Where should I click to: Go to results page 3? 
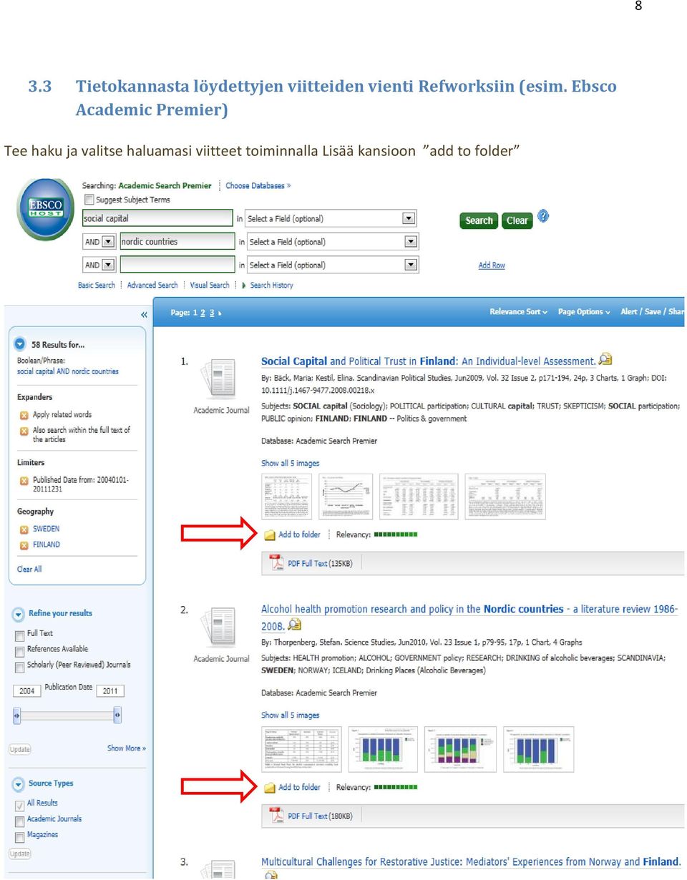212,313
